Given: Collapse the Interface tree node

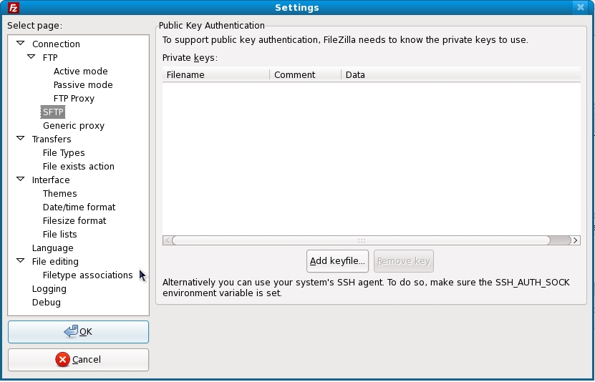Looking at the screenshot, I should click(21, 179).
